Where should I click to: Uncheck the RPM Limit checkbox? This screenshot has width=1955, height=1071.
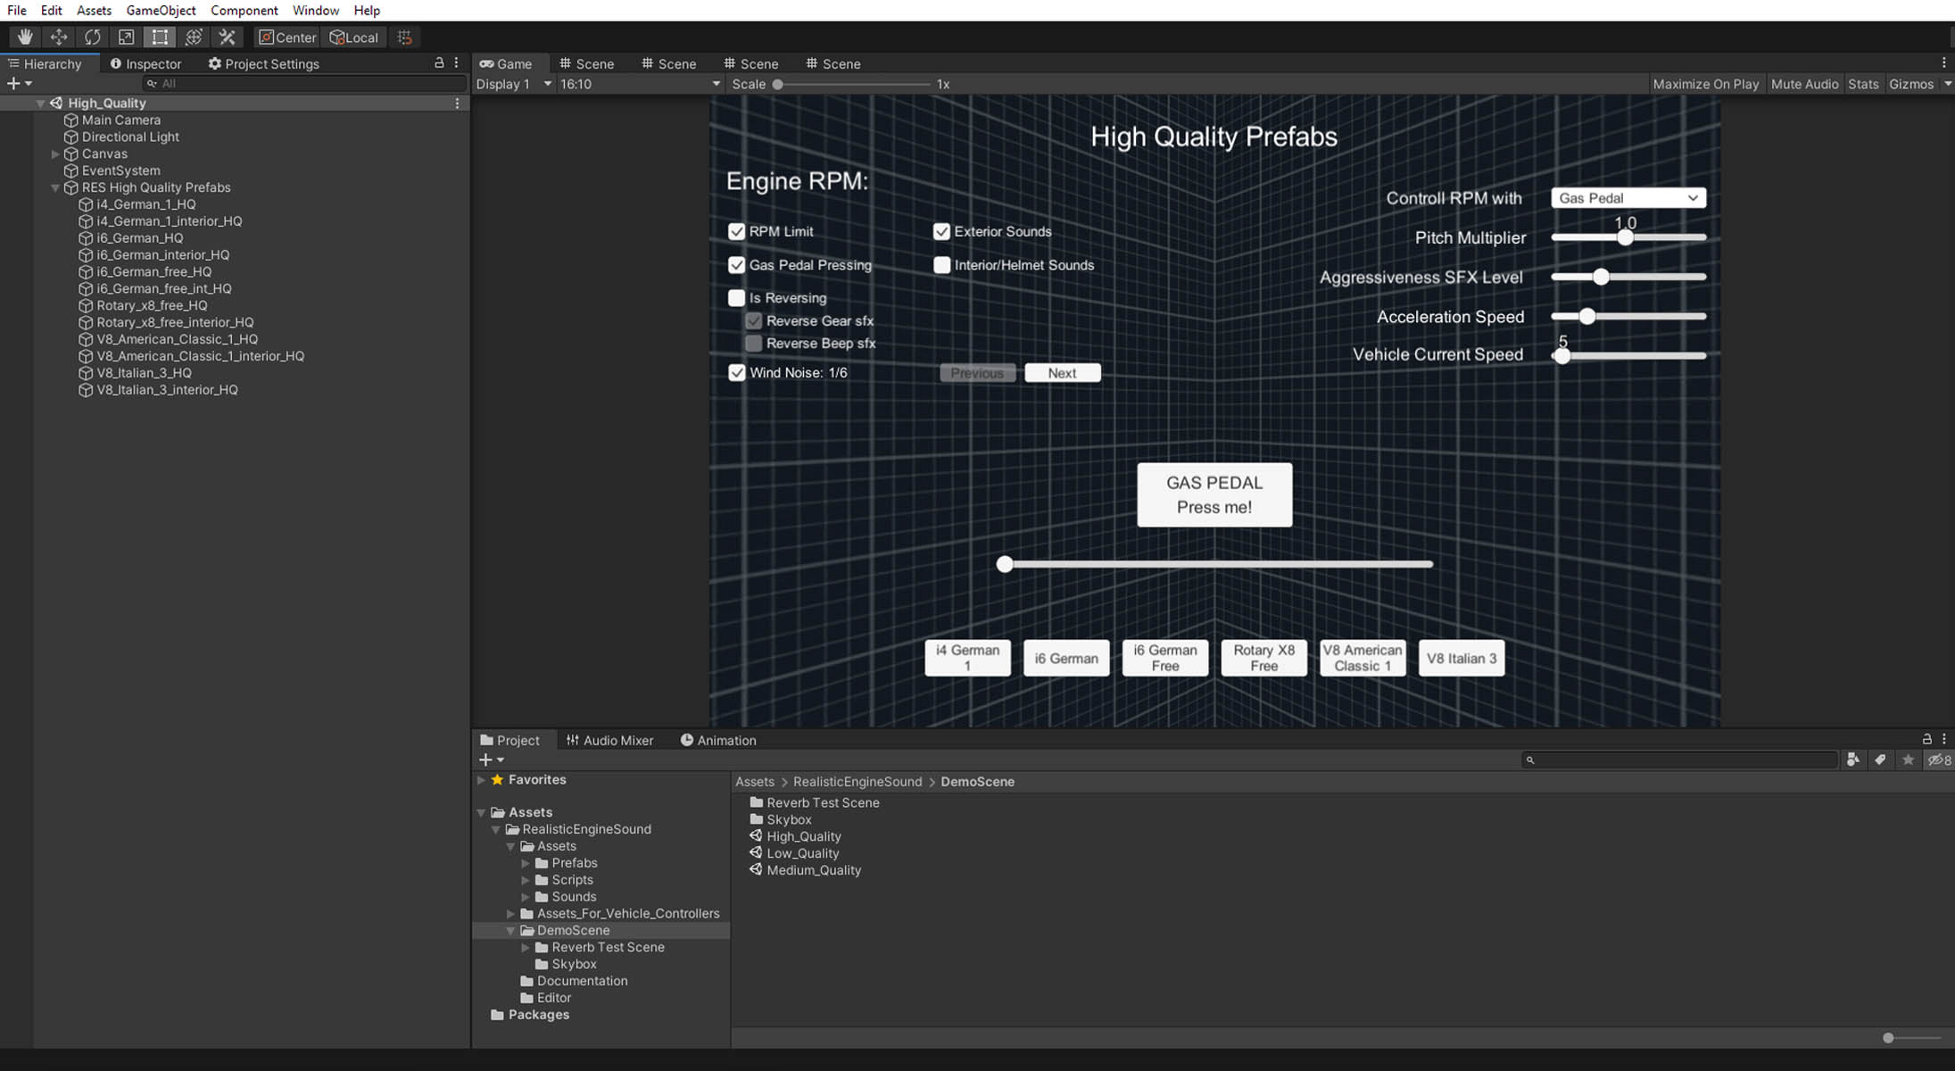pyautogui.click(x=736, y=231)
